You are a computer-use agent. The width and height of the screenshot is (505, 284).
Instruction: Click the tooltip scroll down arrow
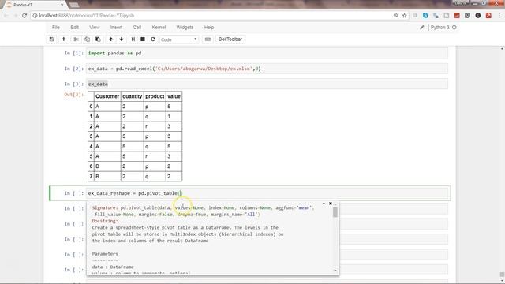(x=335, y=271)
